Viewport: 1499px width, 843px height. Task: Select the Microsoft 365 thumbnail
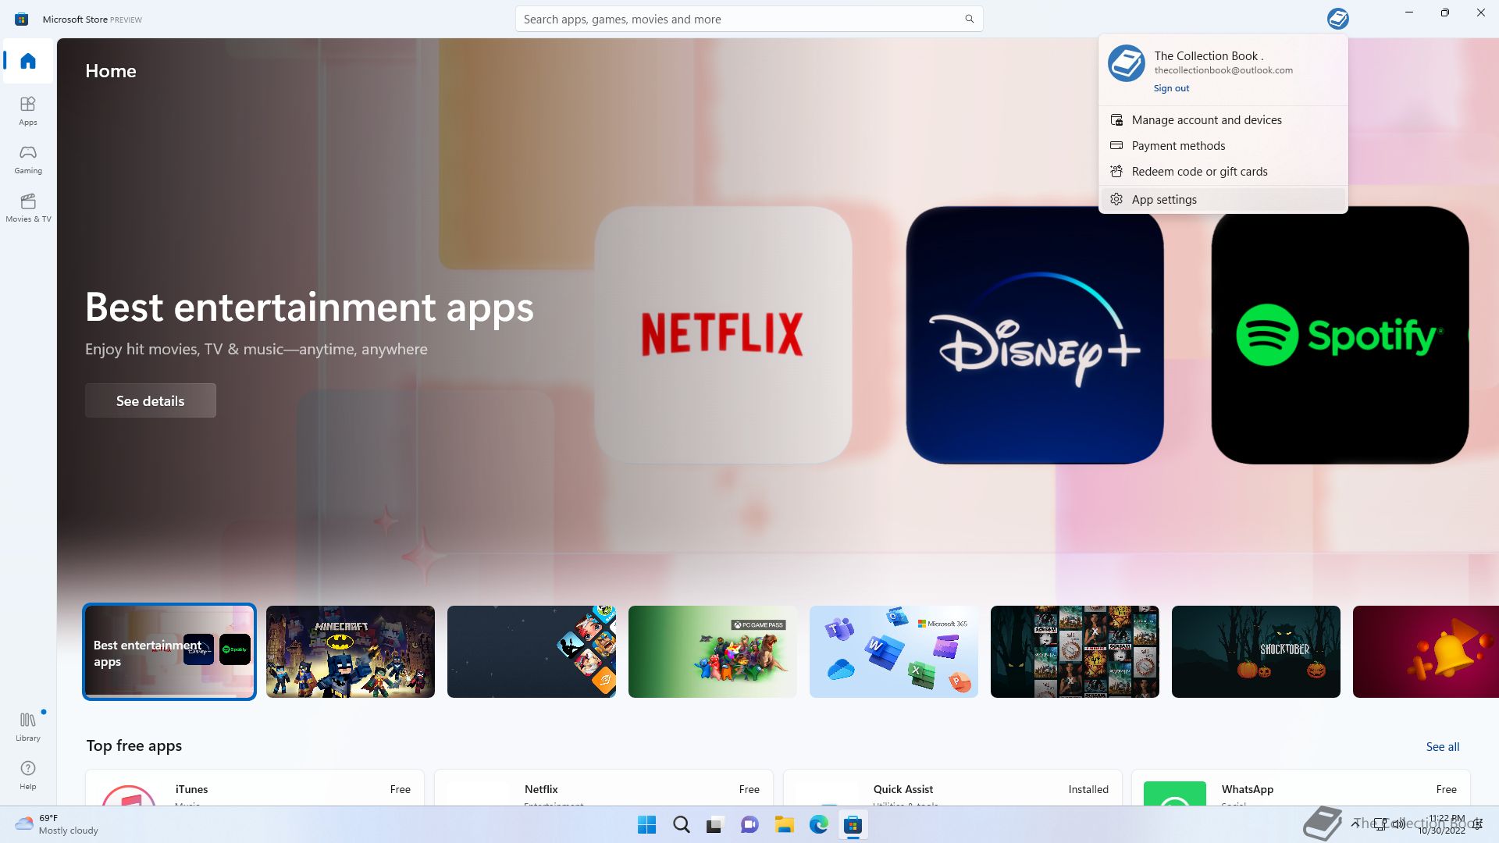pos(894,652)
